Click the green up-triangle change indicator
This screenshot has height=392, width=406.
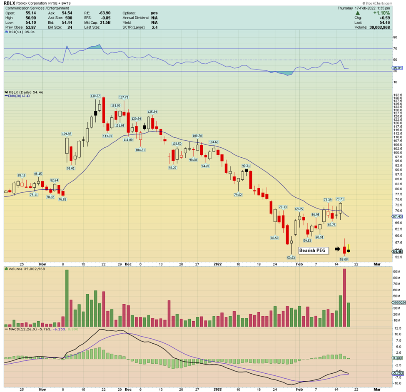tap(358, 13)
